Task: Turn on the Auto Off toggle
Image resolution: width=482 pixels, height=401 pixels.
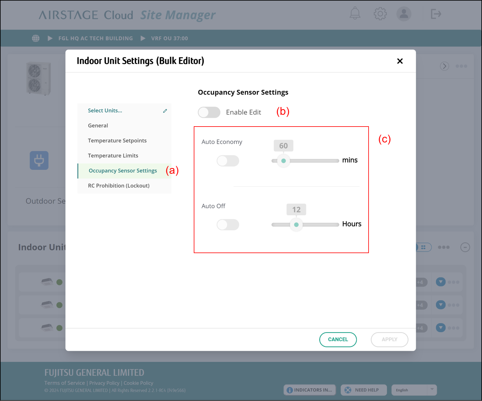Action: tap(228, 225)
